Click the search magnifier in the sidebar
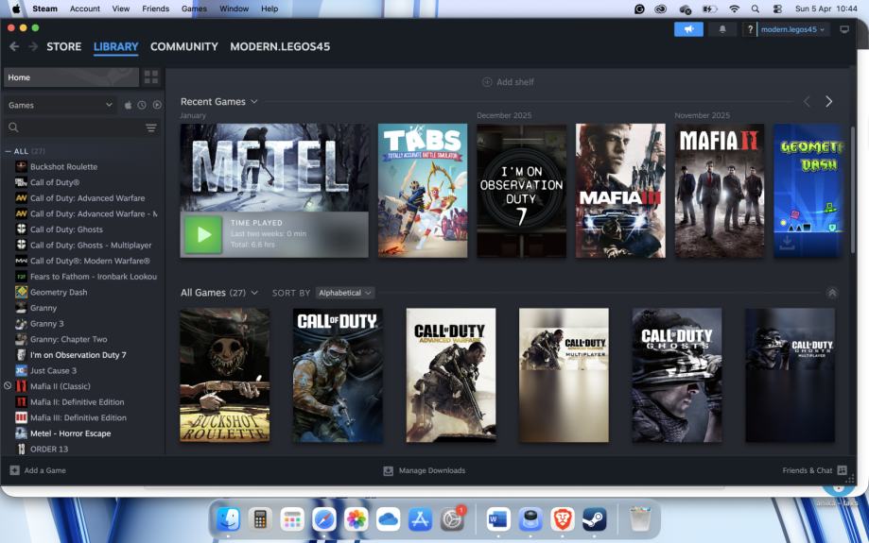 click(x=13, y=127)
